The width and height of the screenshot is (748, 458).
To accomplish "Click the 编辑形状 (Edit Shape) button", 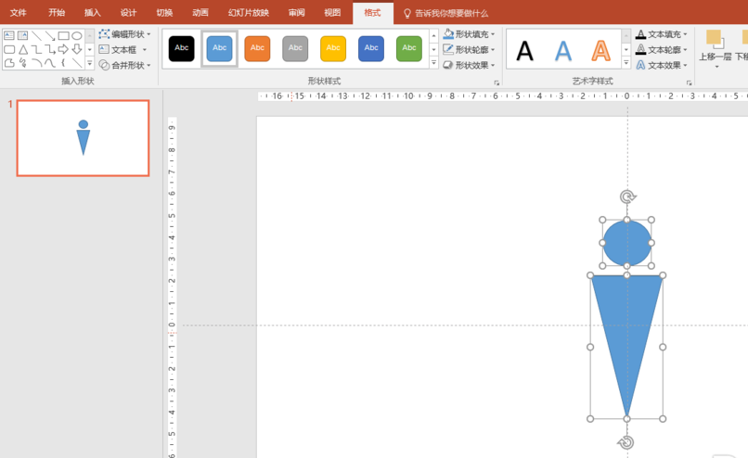I will (x=125, y=34).
